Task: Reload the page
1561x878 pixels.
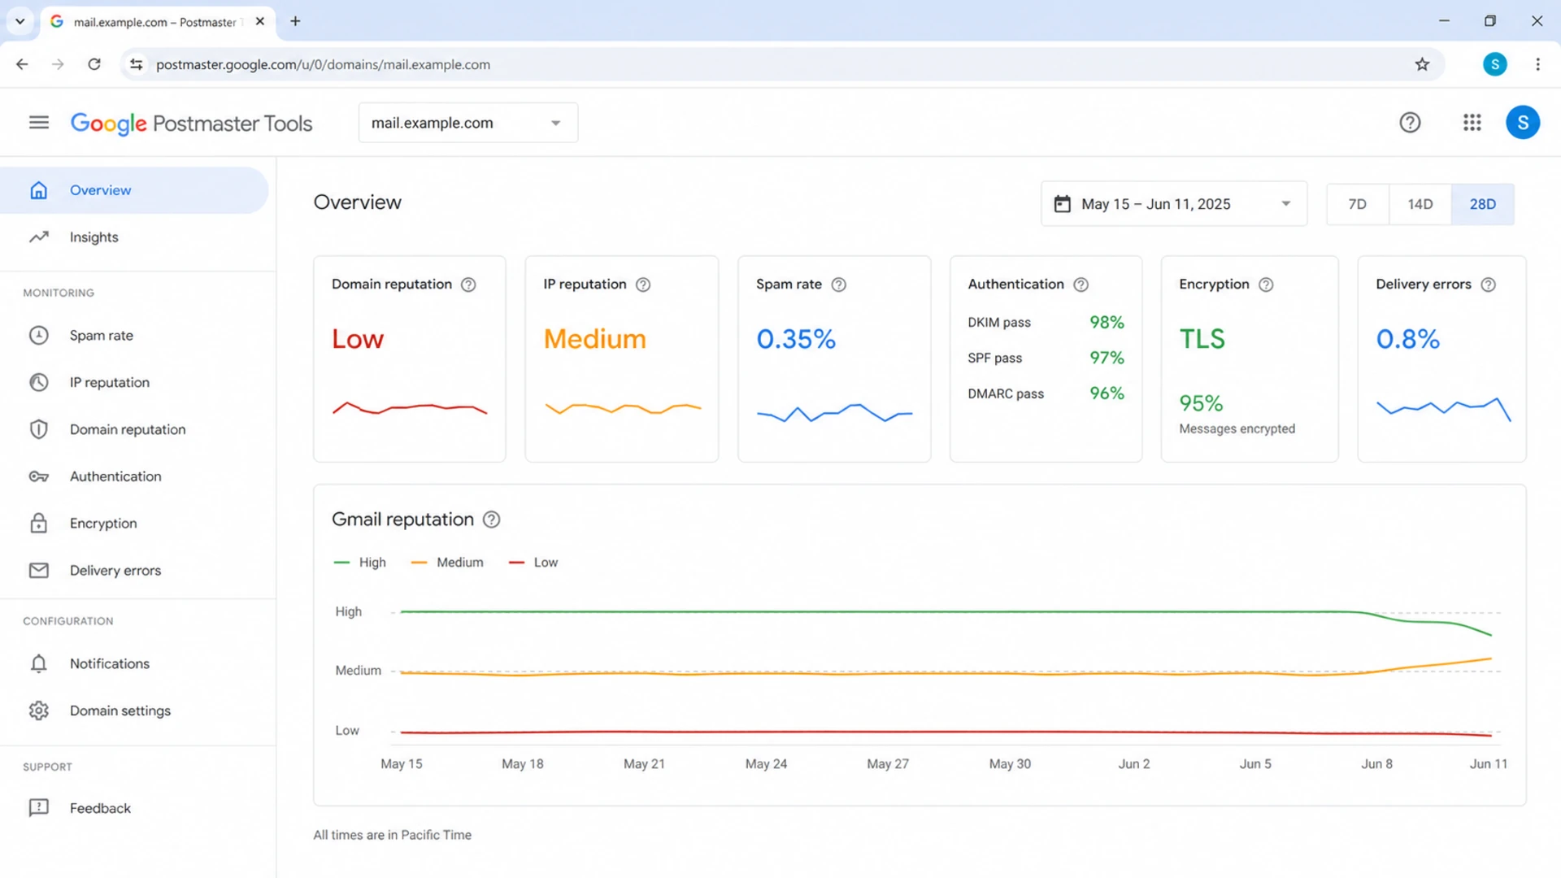Action: (x=94, y=64)
